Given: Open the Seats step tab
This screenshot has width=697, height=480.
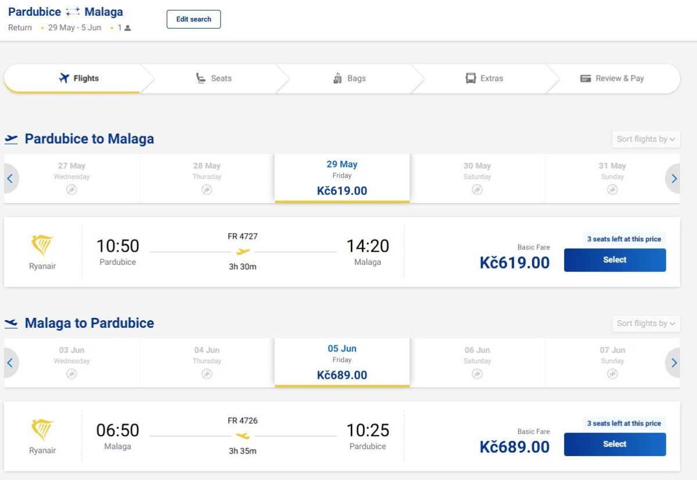Looking at the screenshot, I should click(x=214, y=78).
